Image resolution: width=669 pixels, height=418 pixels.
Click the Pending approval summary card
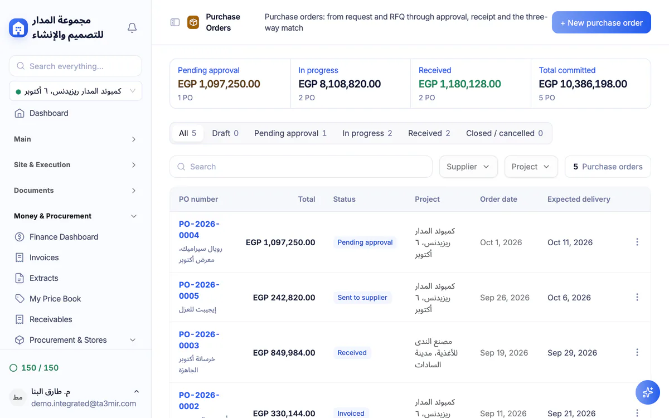[x=230, y=84]
